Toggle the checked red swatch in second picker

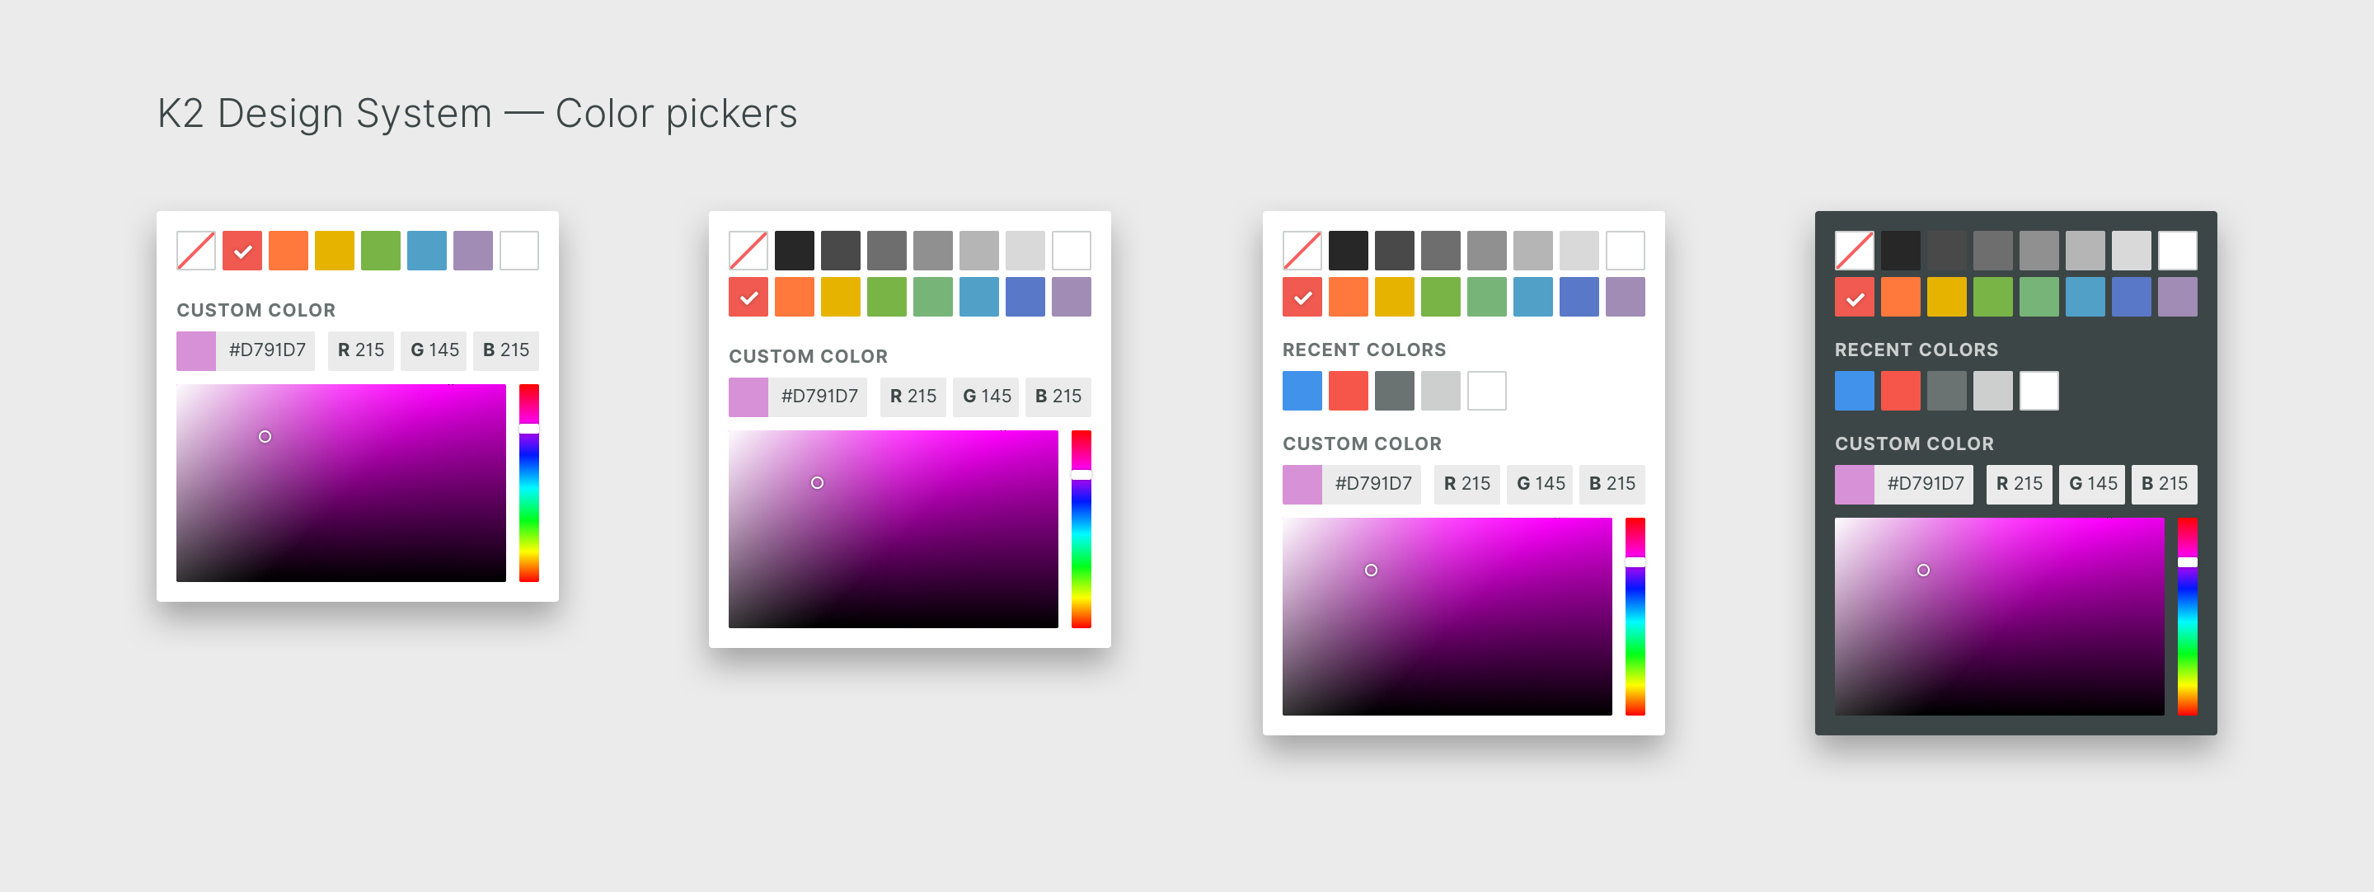pyautogui.click(x=748, y=297)
